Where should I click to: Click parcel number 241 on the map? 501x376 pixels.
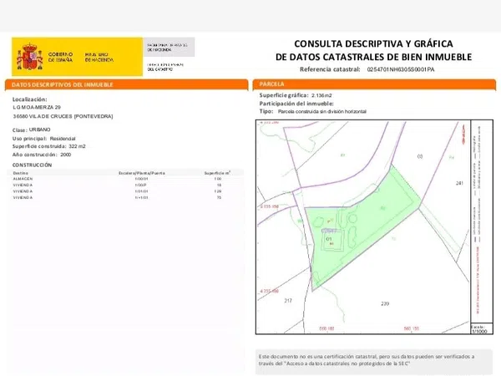pos(459,183)
